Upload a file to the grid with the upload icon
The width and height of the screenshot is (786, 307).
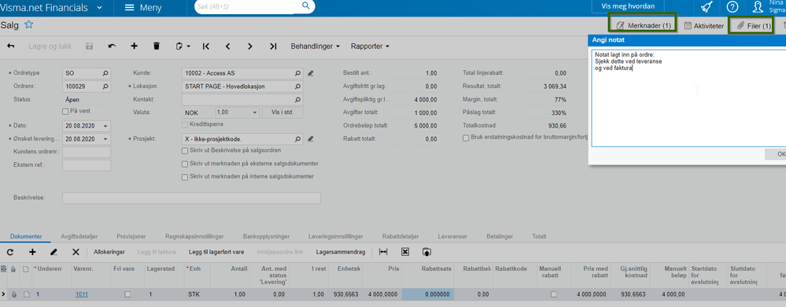pos(426,252)
